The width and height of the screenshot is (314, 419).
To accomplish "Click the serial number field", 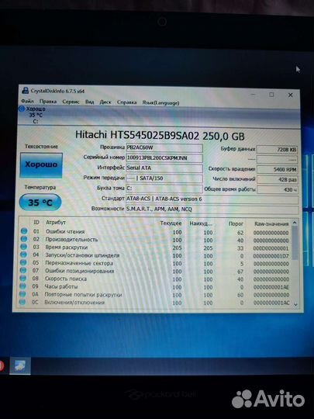I will (164, 158).
